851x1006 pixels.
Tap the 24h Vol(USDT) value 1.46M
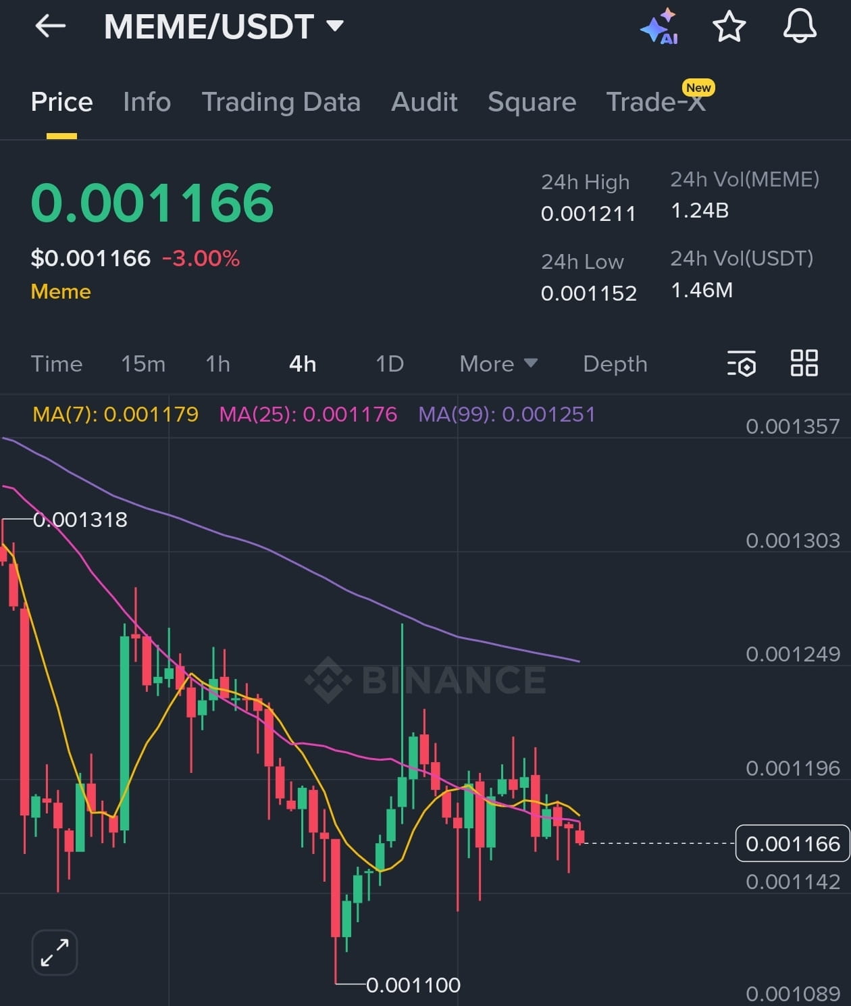[702, 290]
